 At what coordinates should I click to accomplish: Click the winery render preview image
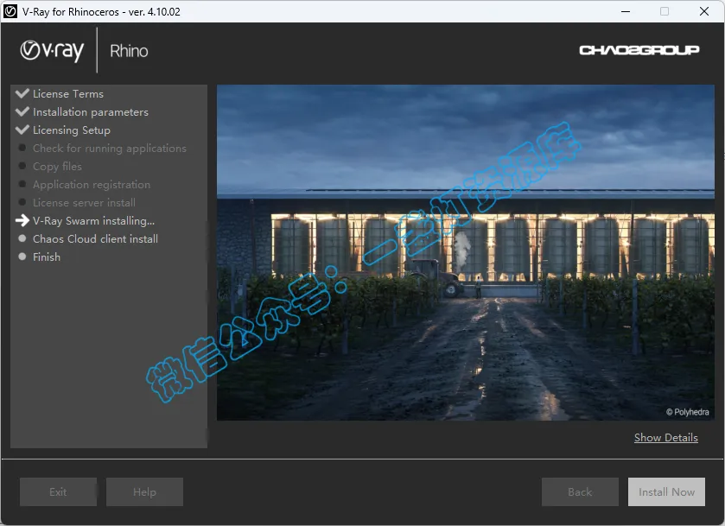[466, 252]
